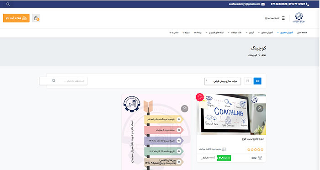Focus the product search input field

pyautogui.click(x=63, y=81)
